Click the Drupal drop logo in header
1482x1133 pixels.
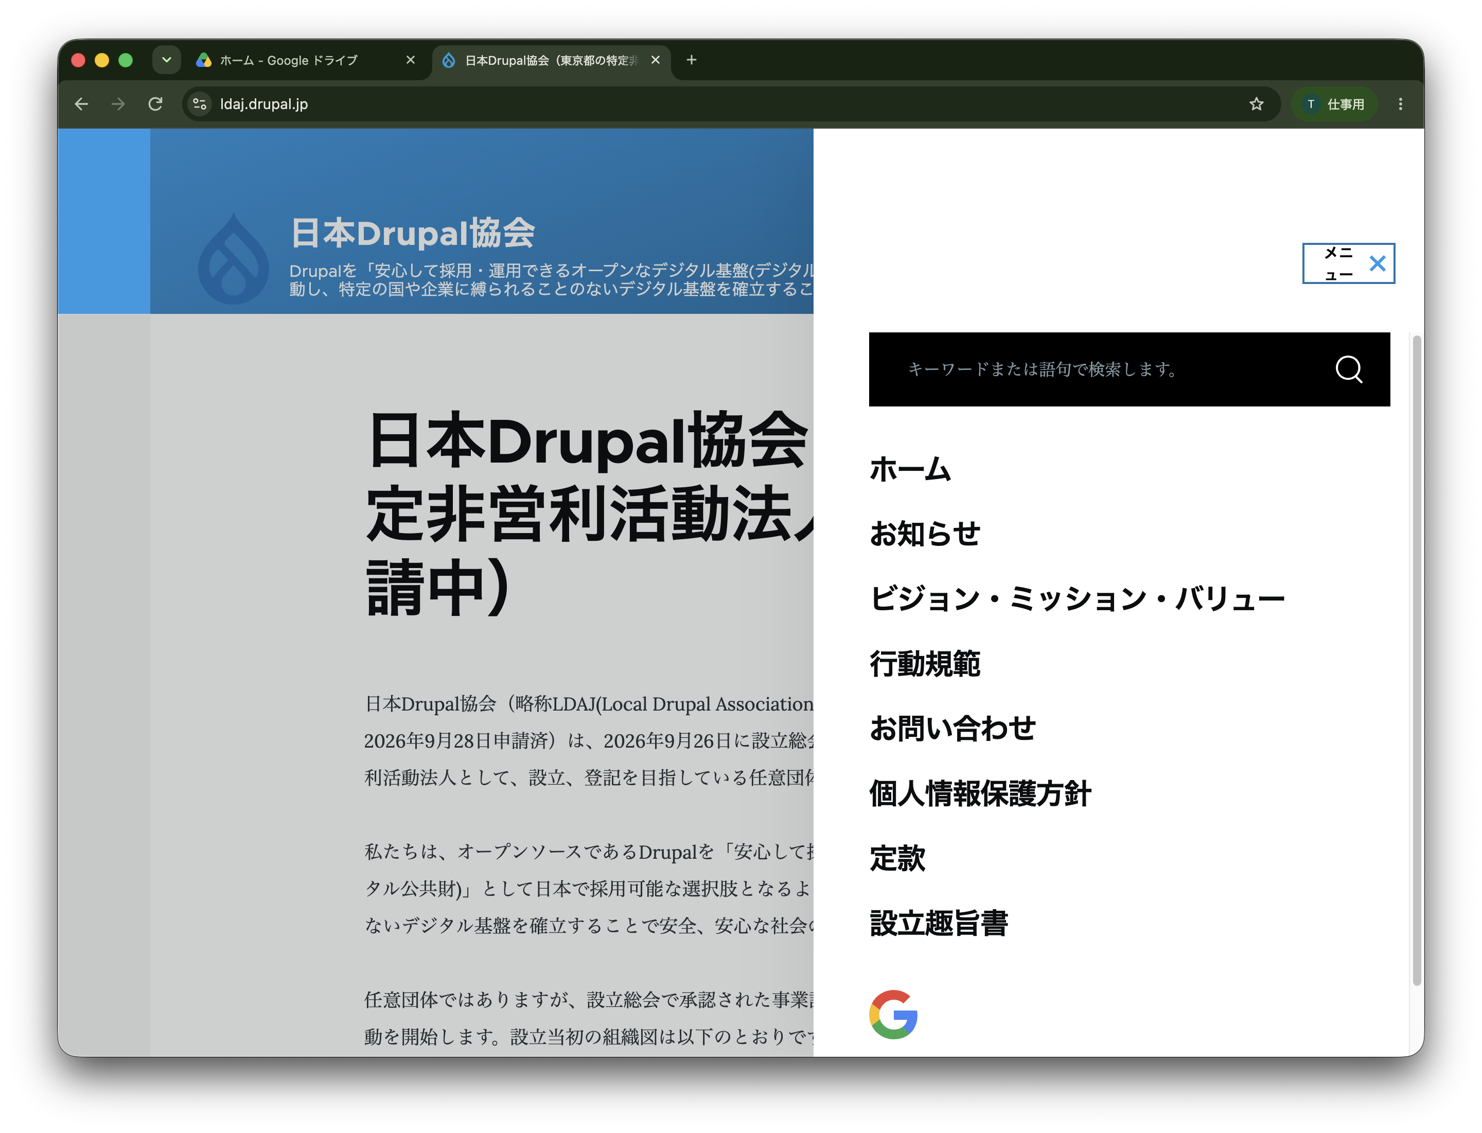pos(234,259)
